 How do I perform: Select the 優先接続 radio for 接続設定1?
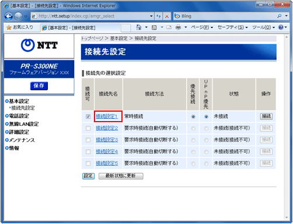193,116
